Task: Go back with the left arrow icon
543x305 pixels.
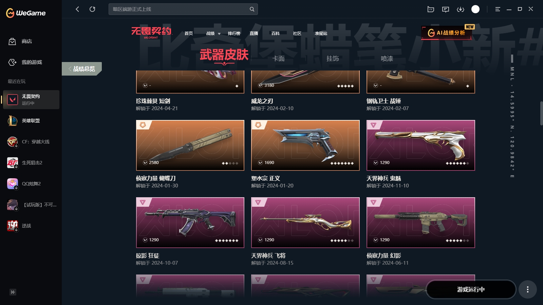Action: coord(77,9)
